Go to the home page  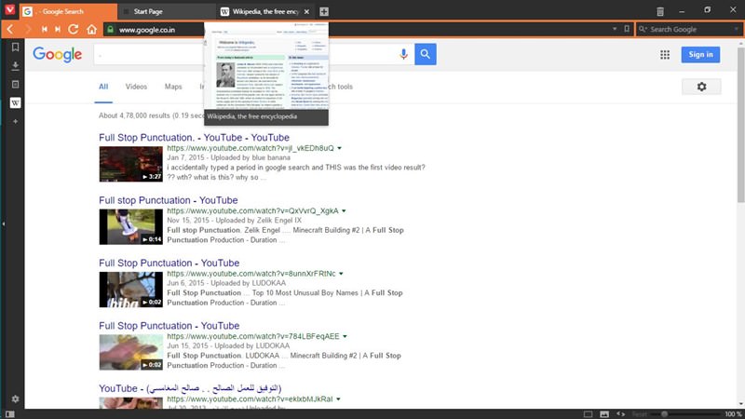point(91,30)
